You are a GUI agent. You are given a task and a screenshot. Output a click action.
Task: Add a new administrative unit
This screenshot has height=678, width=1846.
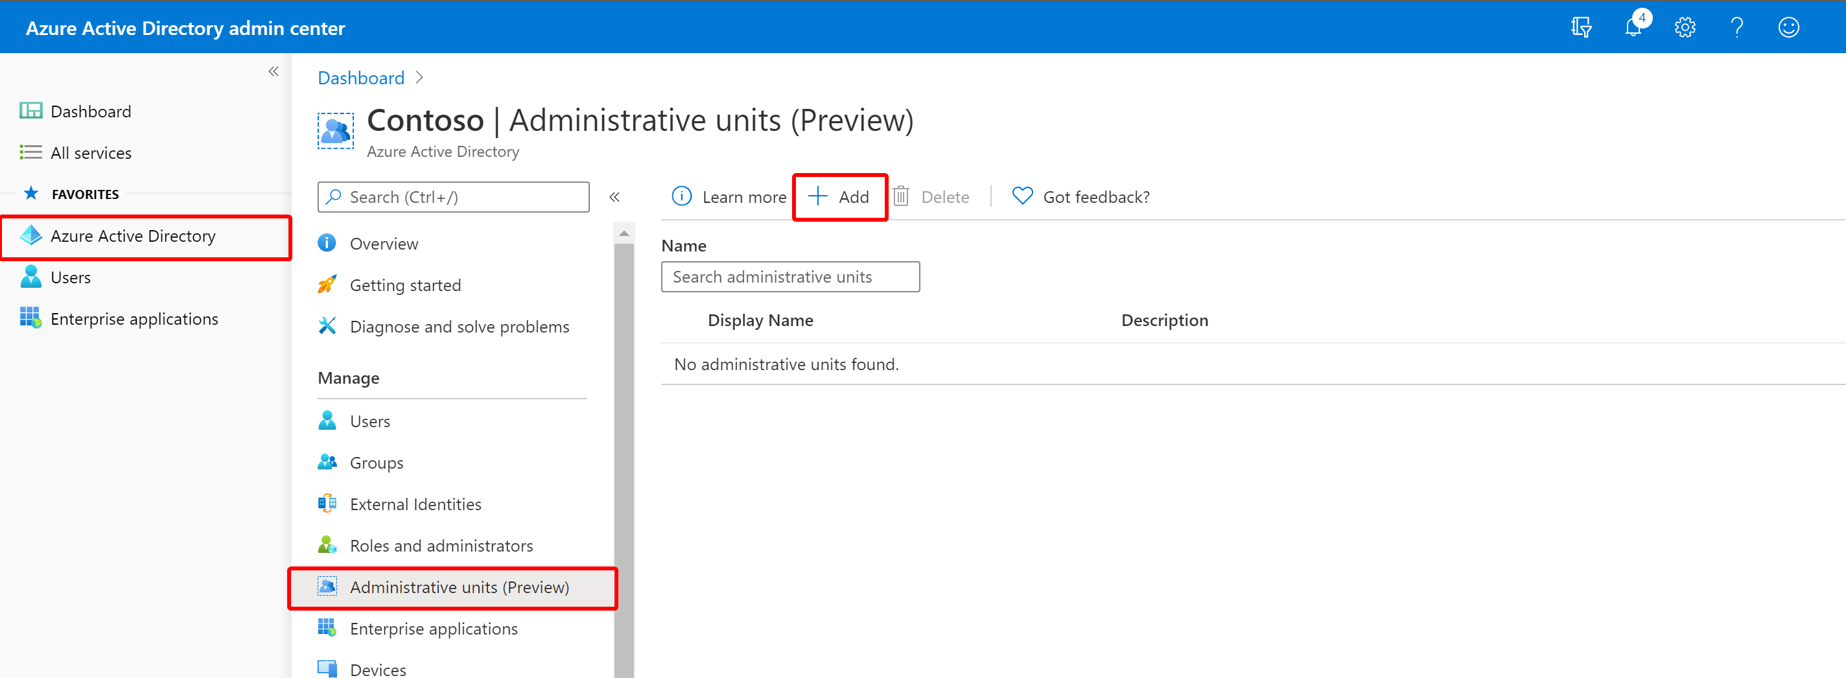coord(839,196)
